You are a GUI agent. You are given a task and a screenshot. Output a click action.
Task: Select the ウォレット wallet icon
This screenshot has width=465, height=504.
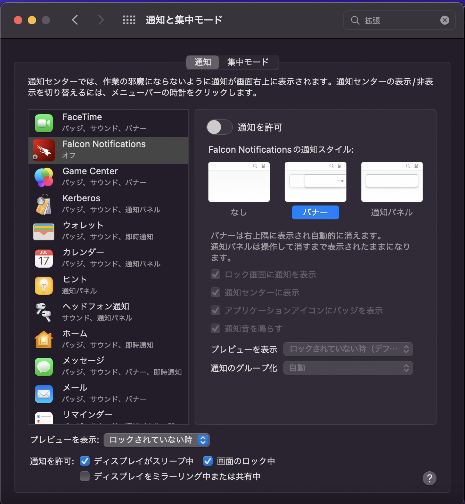click(44, 232)
